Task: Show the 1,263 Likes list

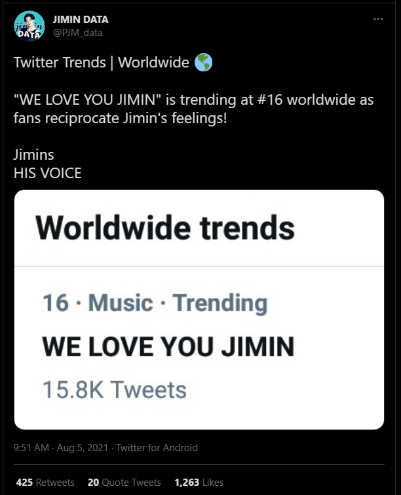Action: (x=199, y=483)
